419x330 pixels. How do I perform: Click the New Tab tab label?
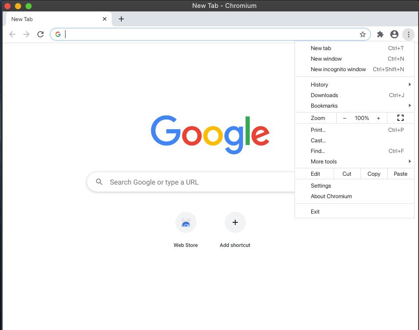coord(22,19)
